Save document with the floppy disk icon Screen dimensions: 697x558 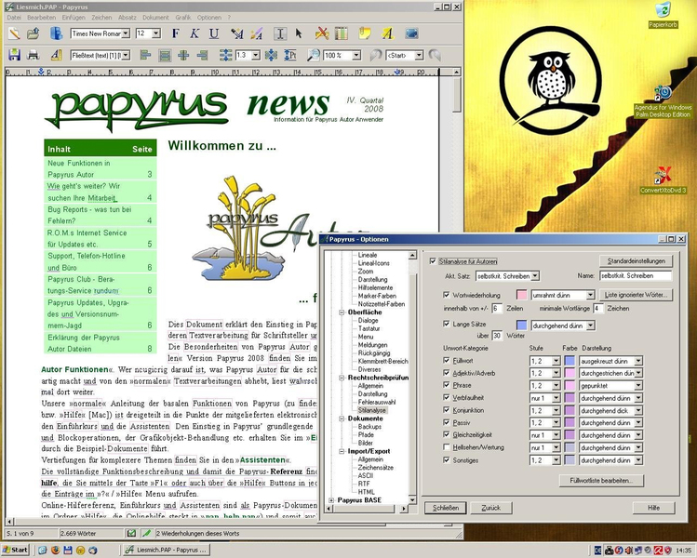click(x=14, y=55)
